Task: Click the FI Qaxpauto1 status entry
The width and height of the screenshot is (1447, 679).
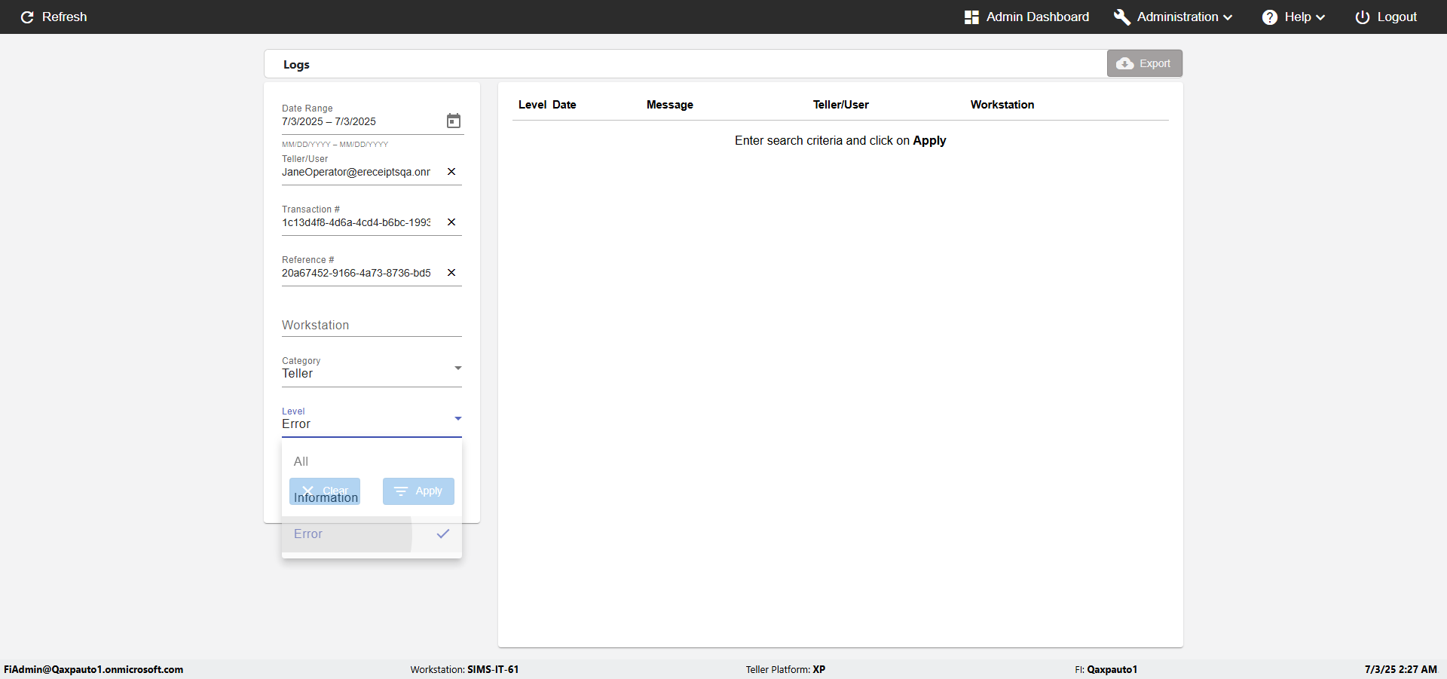Action: (1106, 669)
